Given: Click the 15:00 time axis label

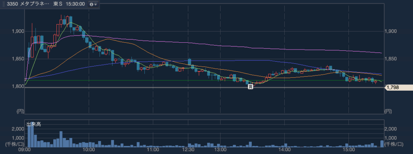Looking at the screenshot, I should [x=348, y=150].
